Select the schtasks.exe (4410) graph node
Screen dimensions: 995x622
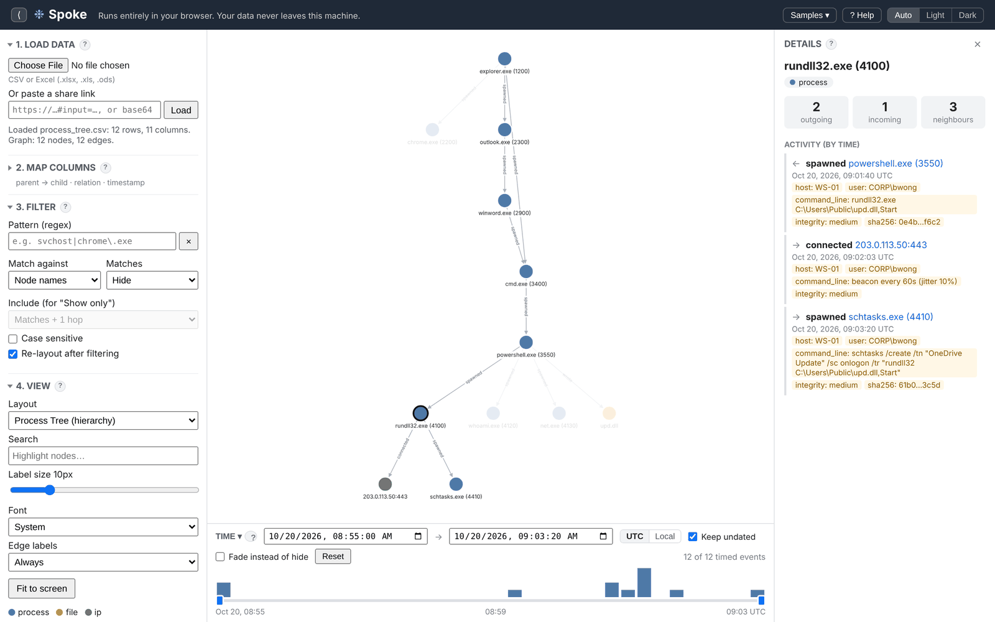(456, 484)
